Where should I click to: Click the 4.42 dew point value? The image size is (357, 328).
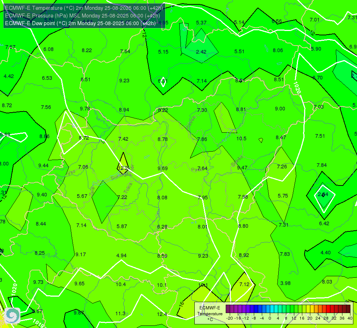(x=9, y=76)
